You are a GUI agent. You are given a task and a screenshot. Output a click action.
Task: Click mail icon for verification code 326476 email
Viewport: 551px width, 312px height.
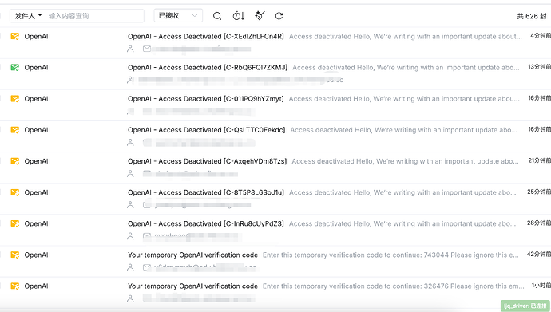point(14,286)
